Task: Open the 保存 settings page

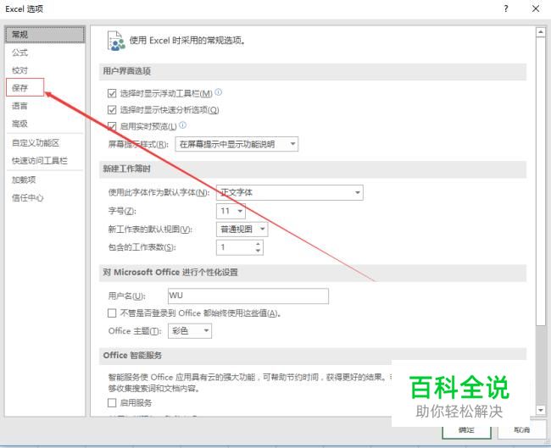Action: coord(25,87)
